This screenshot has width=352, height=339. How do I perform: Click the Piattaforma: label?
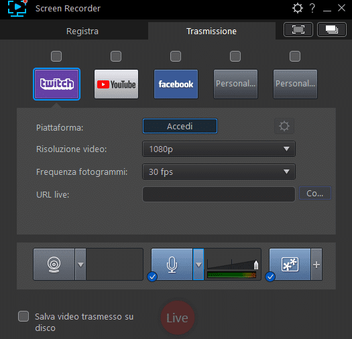(x=60, y=128)
